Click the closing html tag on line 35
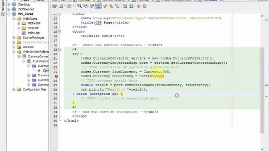This screenshot has width=269, height=151. click(71, 120)
